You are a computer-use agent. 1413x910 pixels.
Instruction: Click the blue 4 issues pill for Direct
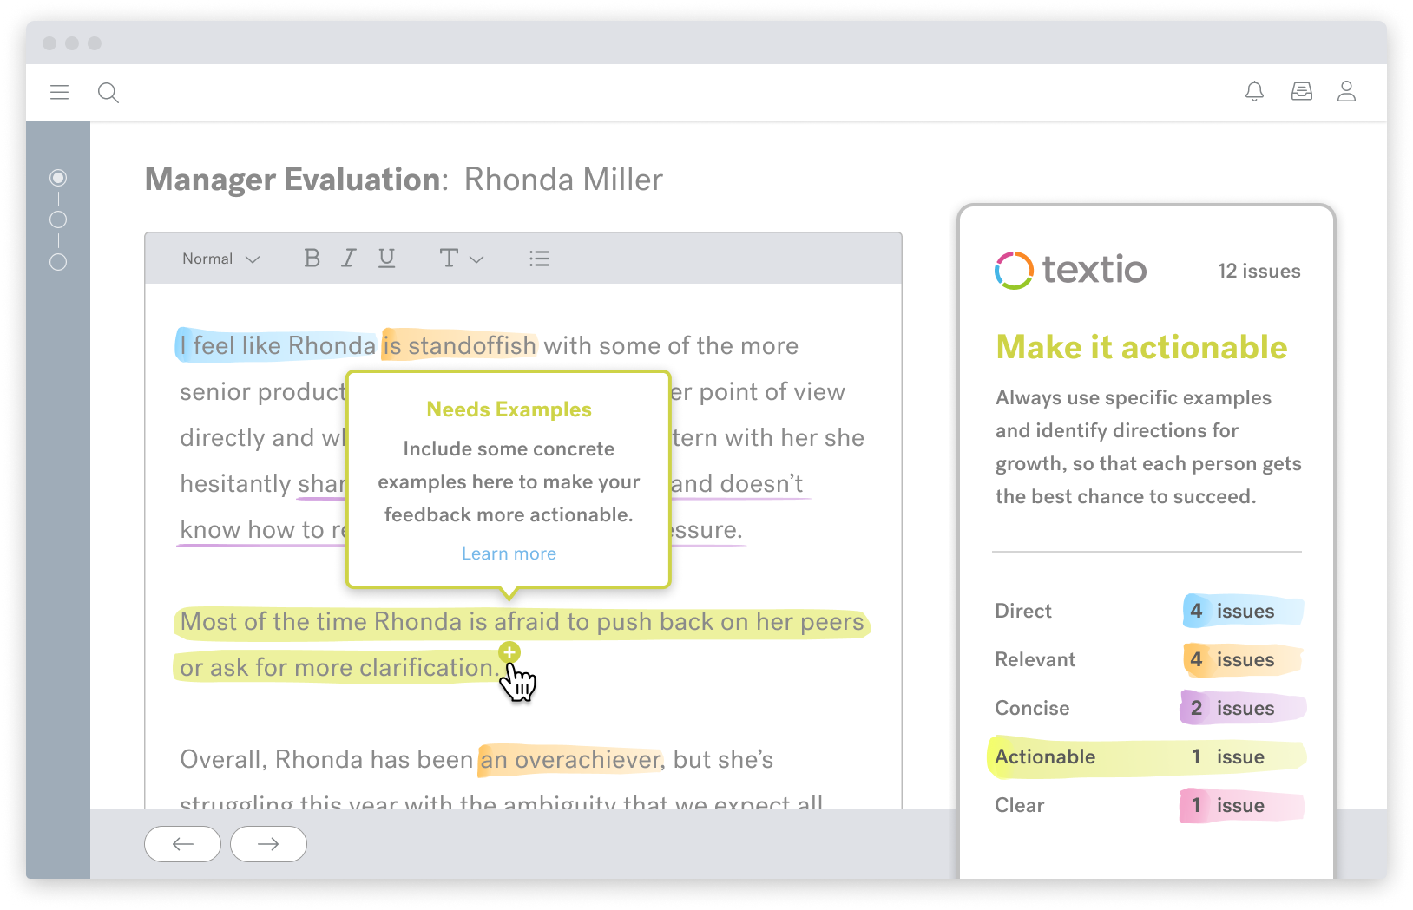coord(1241,611)
